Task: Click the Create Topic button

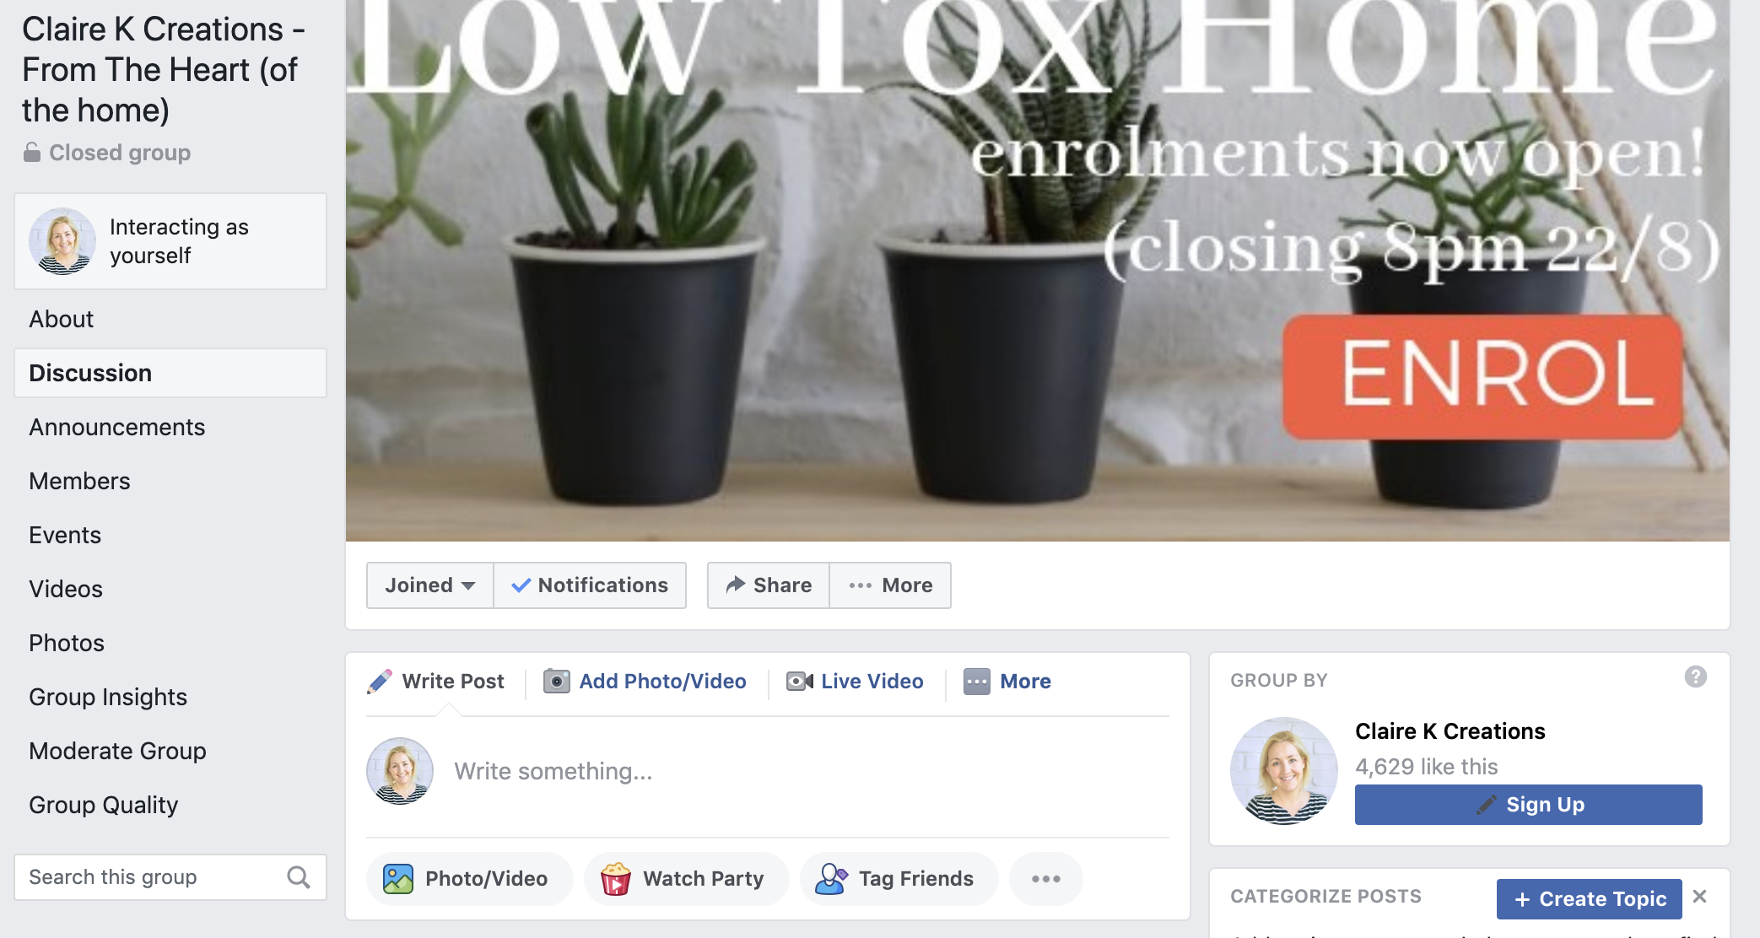Action: tap(1589, 899)
